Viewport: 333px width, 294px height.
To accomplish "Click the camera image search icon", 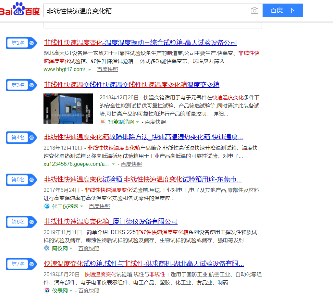I will pos(254,11).
